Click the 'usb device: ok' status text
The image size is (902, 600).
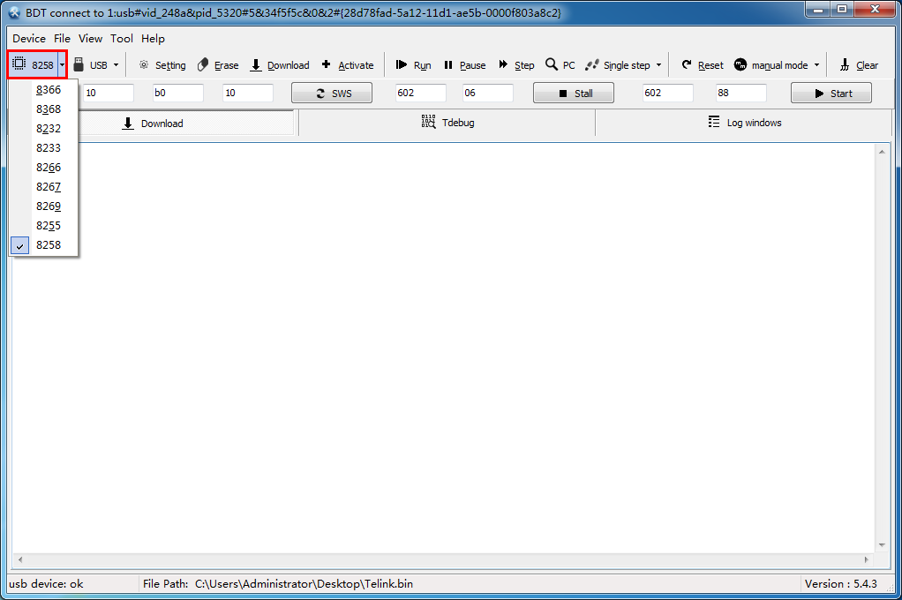pyautogui.click(x=46, y=584)
